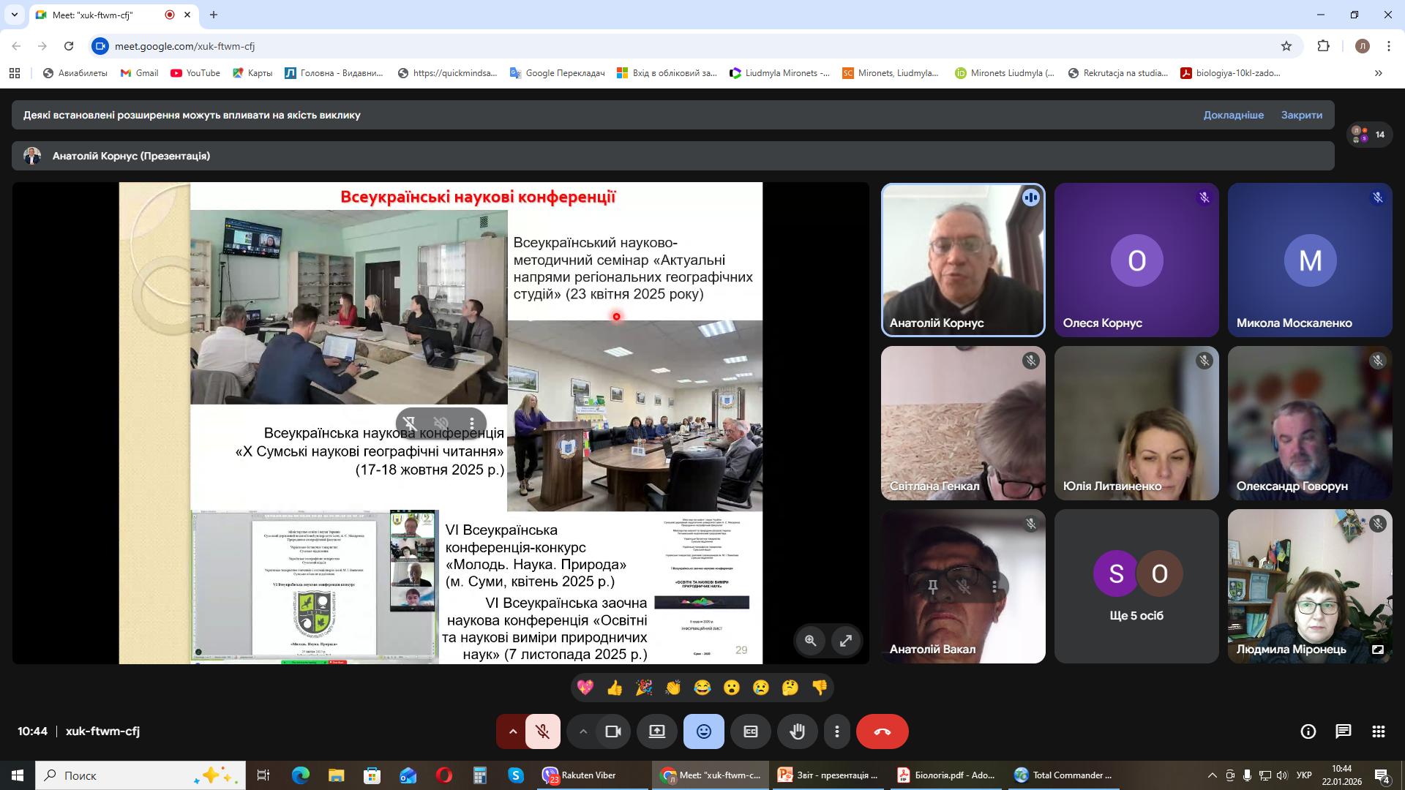Click the share screen button
The width and height of the screenshot is (1405, 790).
(656, 731)
